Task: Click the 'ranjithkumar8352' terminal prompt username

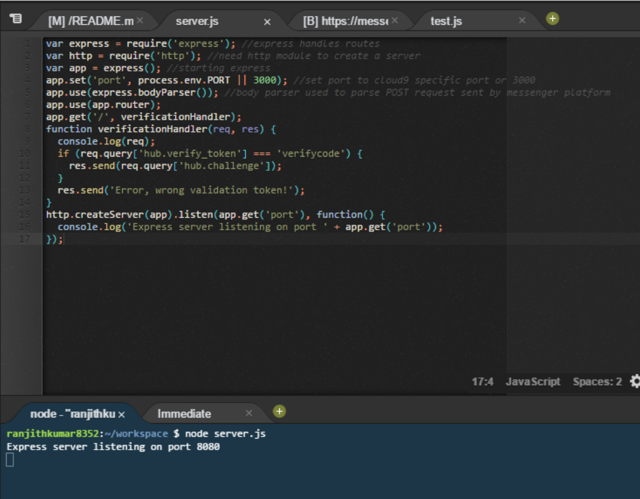Action: [x=53, y=433]
